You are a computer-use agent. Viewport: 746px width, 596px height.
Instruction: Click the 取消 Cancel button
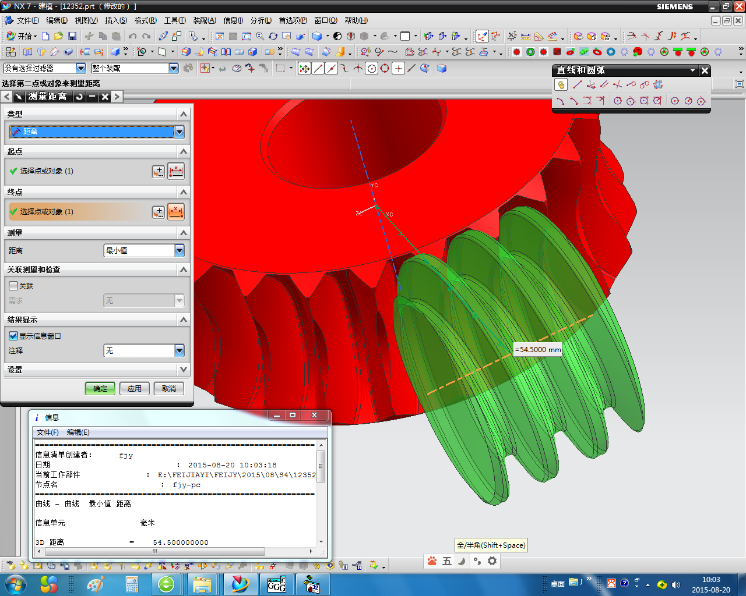(x=169, y=388)
